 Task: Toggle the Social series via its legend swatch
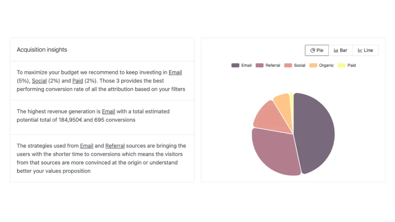point(288,65)
